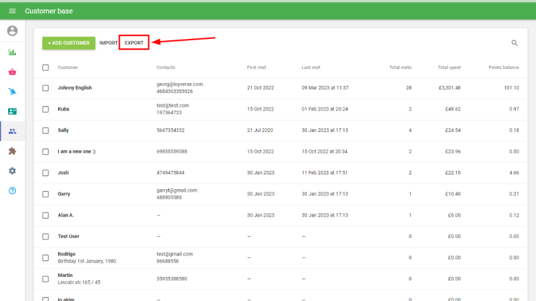
Task: Click the Import button
Action: click(109, 43)
